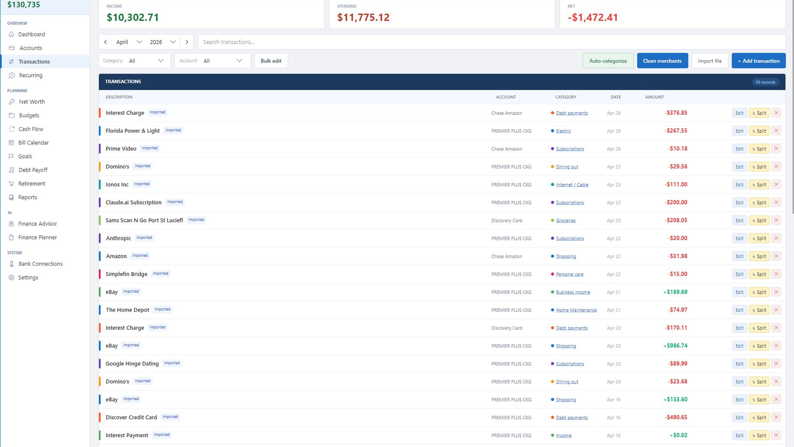Screen dimensions: 794x447
Task: Change the Home Maintenance category on Home Depot
Action: point(576,310)
